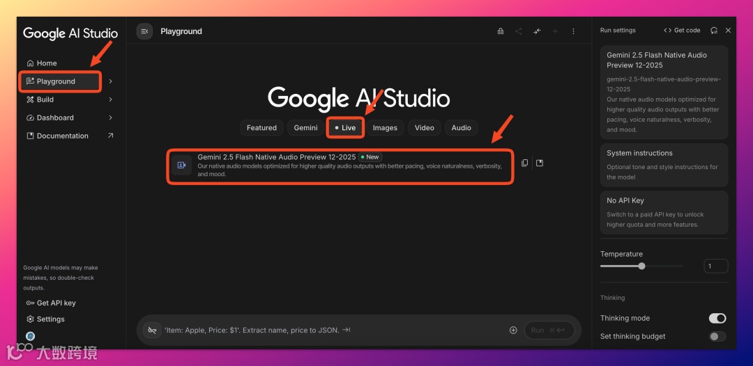The width and height of the screenshot is (753, 366).
Task: Click the tools-off icon in the prompt bar
Action: (152, 330)
